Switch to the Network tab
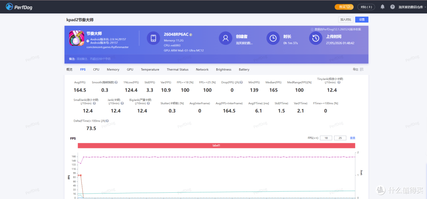Viewport: 427px width, 199px height. click(x=202, y=69)
